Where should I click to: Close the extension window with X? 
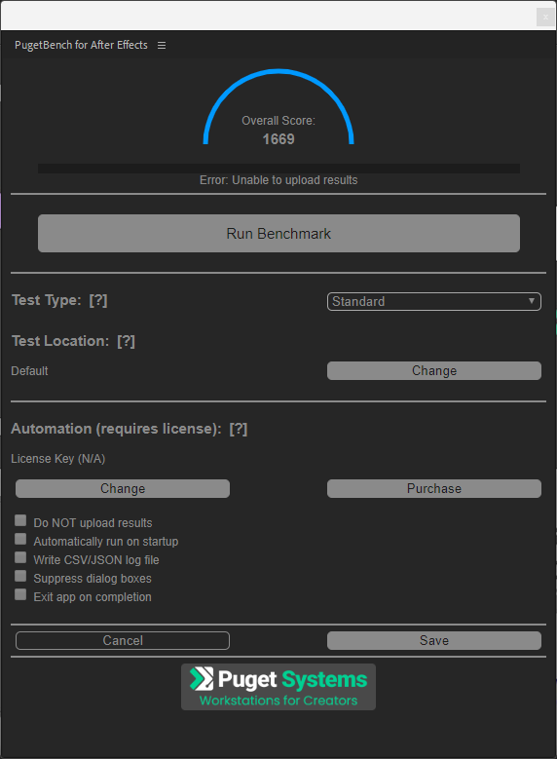click(x=545, y=17)
